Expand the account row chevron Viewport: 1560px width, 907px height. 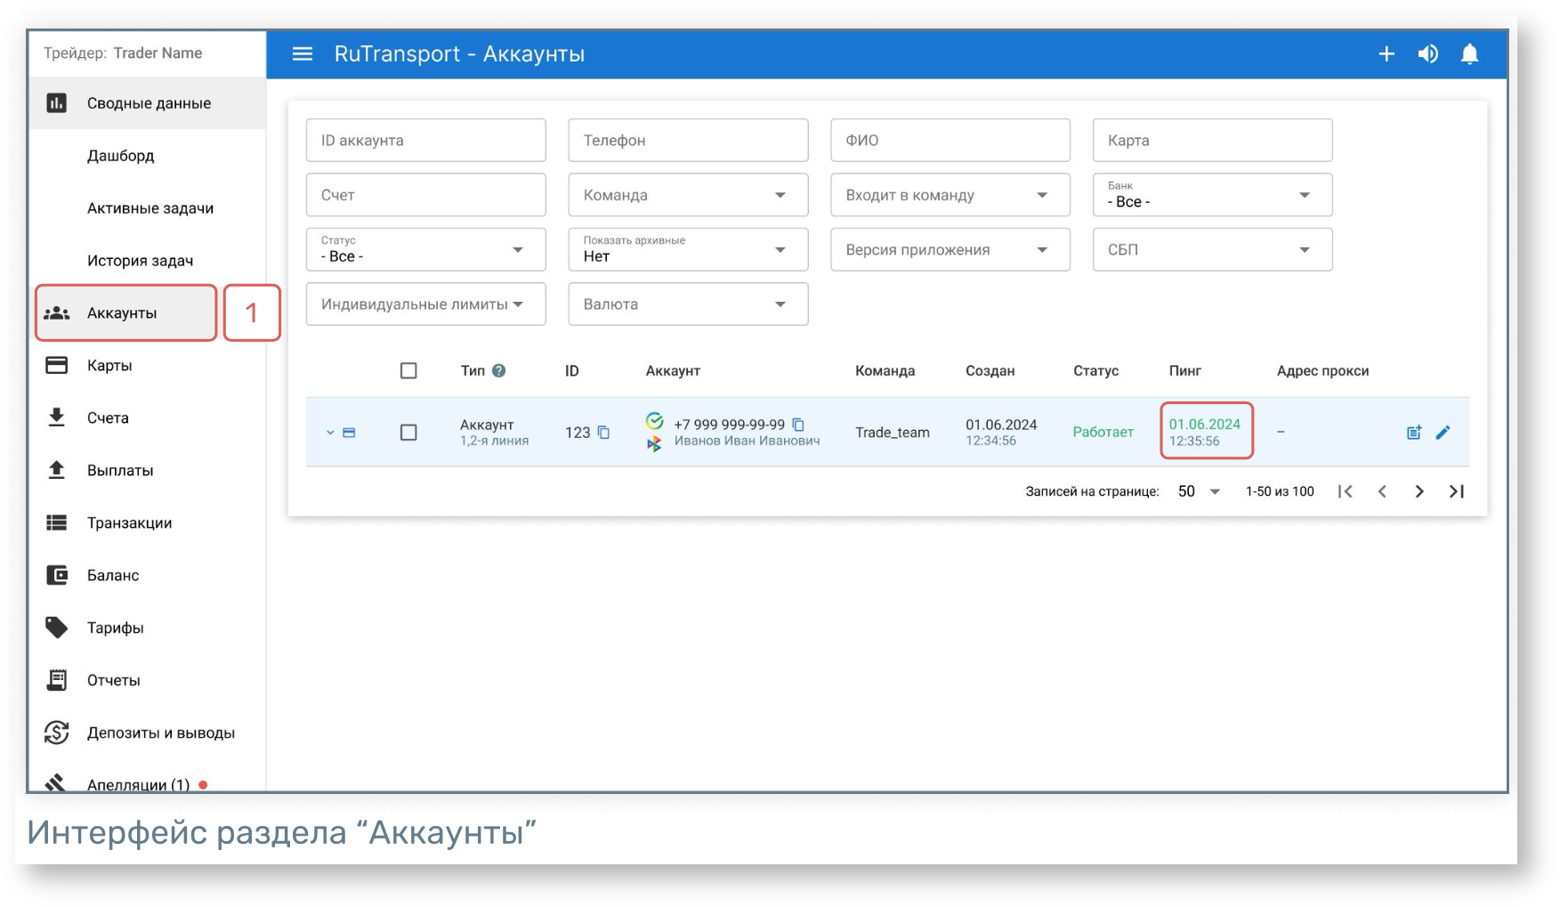330,433
